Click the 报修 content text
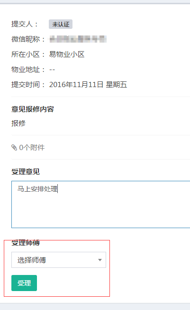This screenshot has width=190, height=310. tap(18, 123)
